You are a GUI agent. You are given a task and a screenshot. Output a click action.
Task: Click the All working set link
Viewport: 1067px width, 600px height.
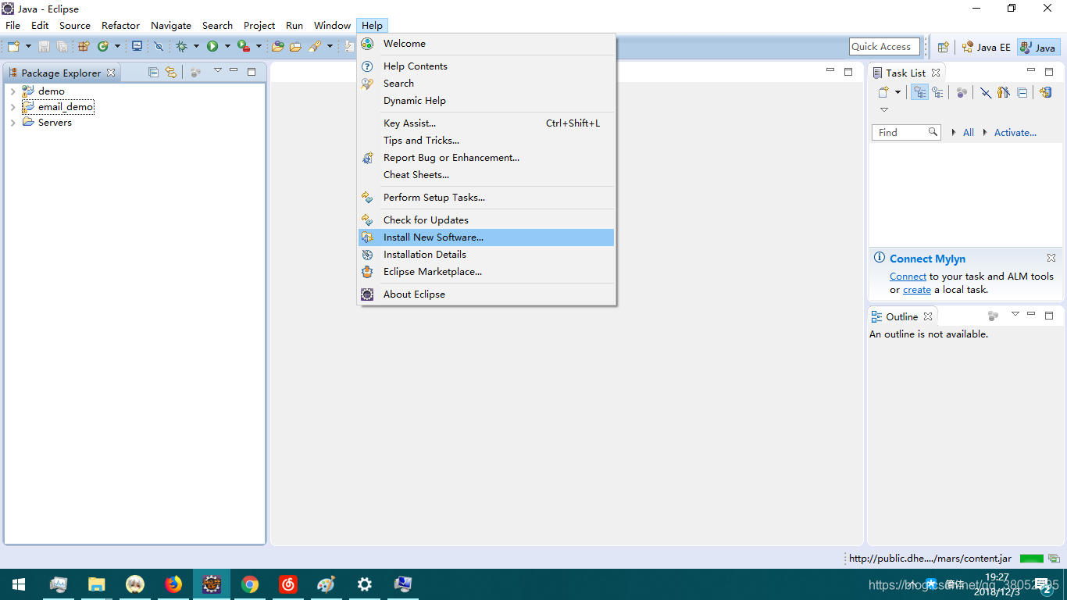click(969, 133)
